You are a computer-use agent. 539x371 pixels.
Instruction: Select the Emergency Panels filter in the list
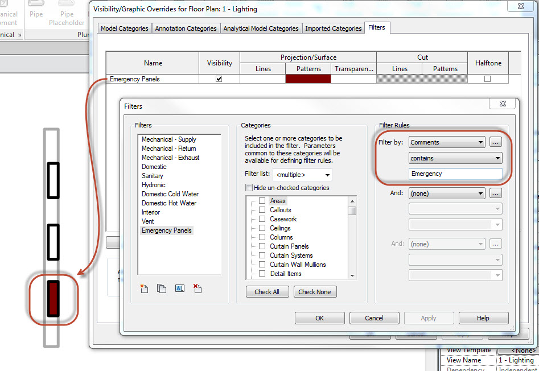click(166, 230)
